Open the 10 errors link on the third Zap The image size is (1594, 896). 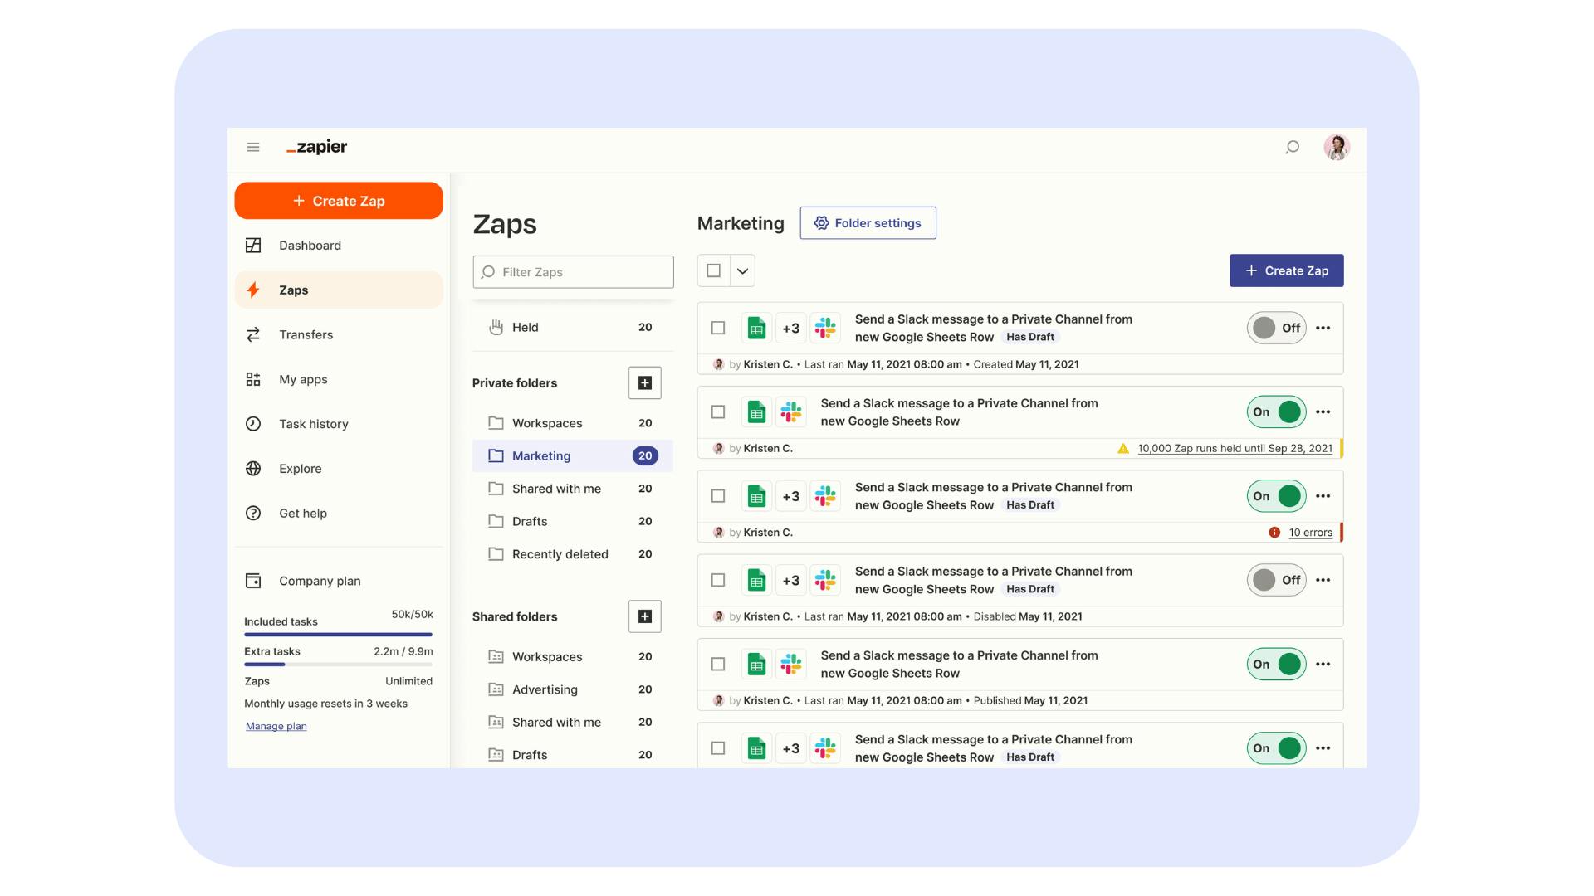(1310, 532)
